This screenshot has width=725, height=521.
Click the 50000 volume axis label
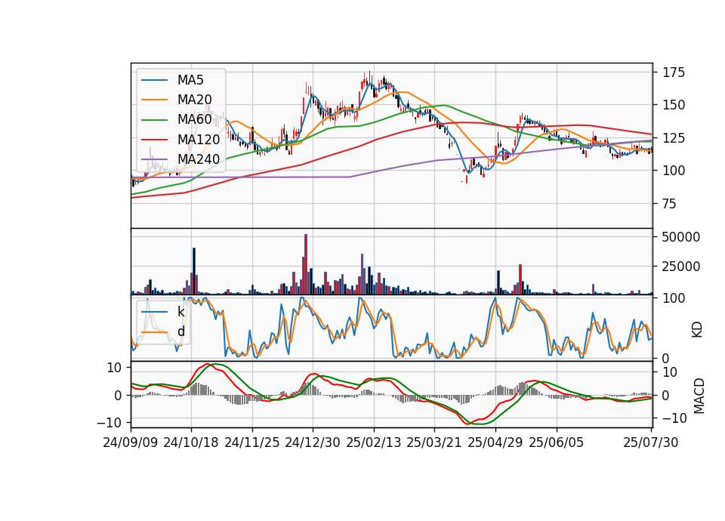point(681,237)
